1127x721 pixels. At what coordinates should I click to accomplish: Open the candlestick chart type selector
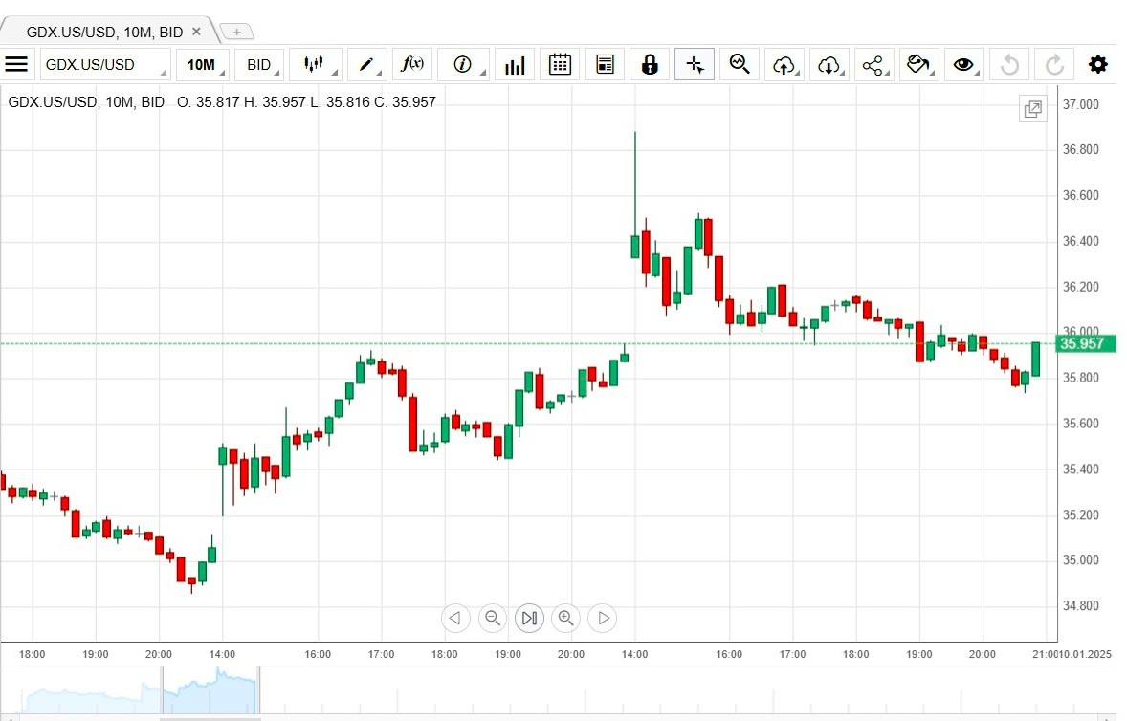[315, 65]
